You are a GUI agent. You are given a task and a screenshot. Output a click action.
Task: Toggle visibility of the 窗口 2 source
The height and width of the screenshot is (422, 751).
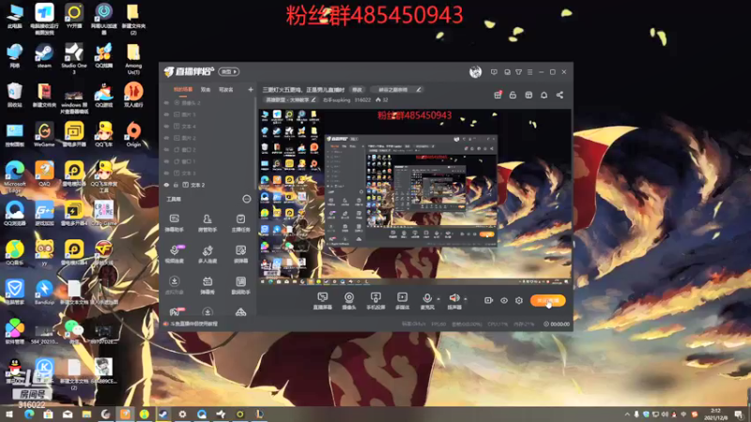[166, 150]
